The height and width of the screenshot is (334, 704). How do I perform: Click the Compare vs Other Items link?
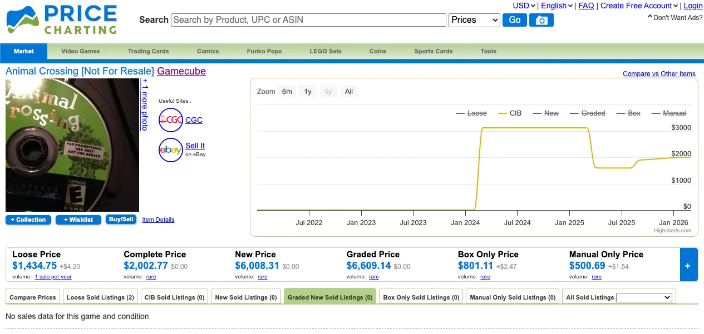click(658, 73)
